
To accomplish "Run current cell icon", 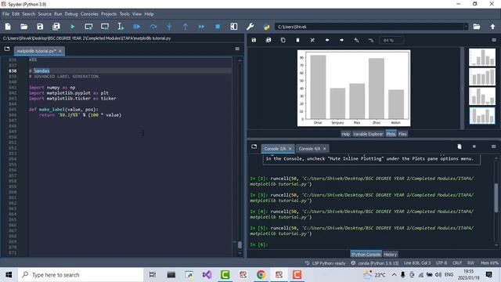I will point(88,27).
